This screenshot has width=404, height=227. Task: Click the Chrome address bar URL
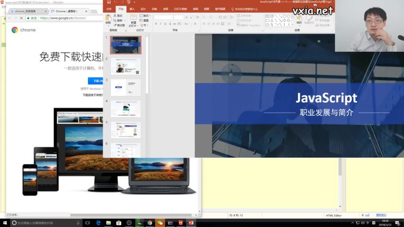pyautogui.click(x=63, y=18)
